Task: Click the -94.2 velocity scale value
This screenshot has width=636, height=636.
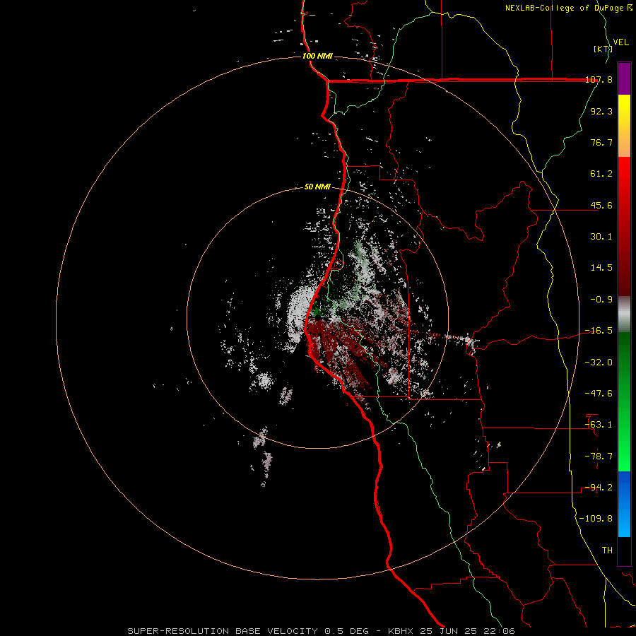Action: pos(599,488)
